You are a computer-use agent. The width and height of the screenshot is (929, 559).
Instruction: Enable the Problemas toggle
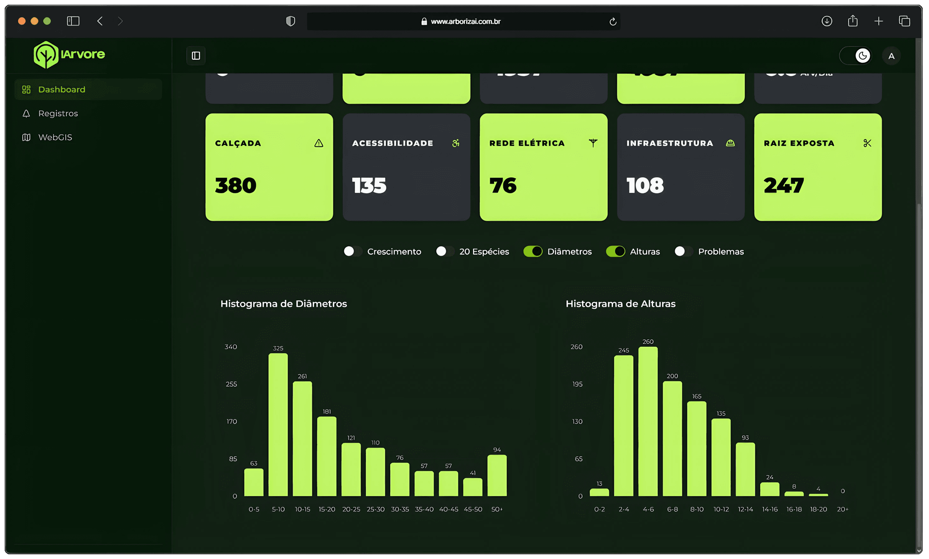coord(683,251)
